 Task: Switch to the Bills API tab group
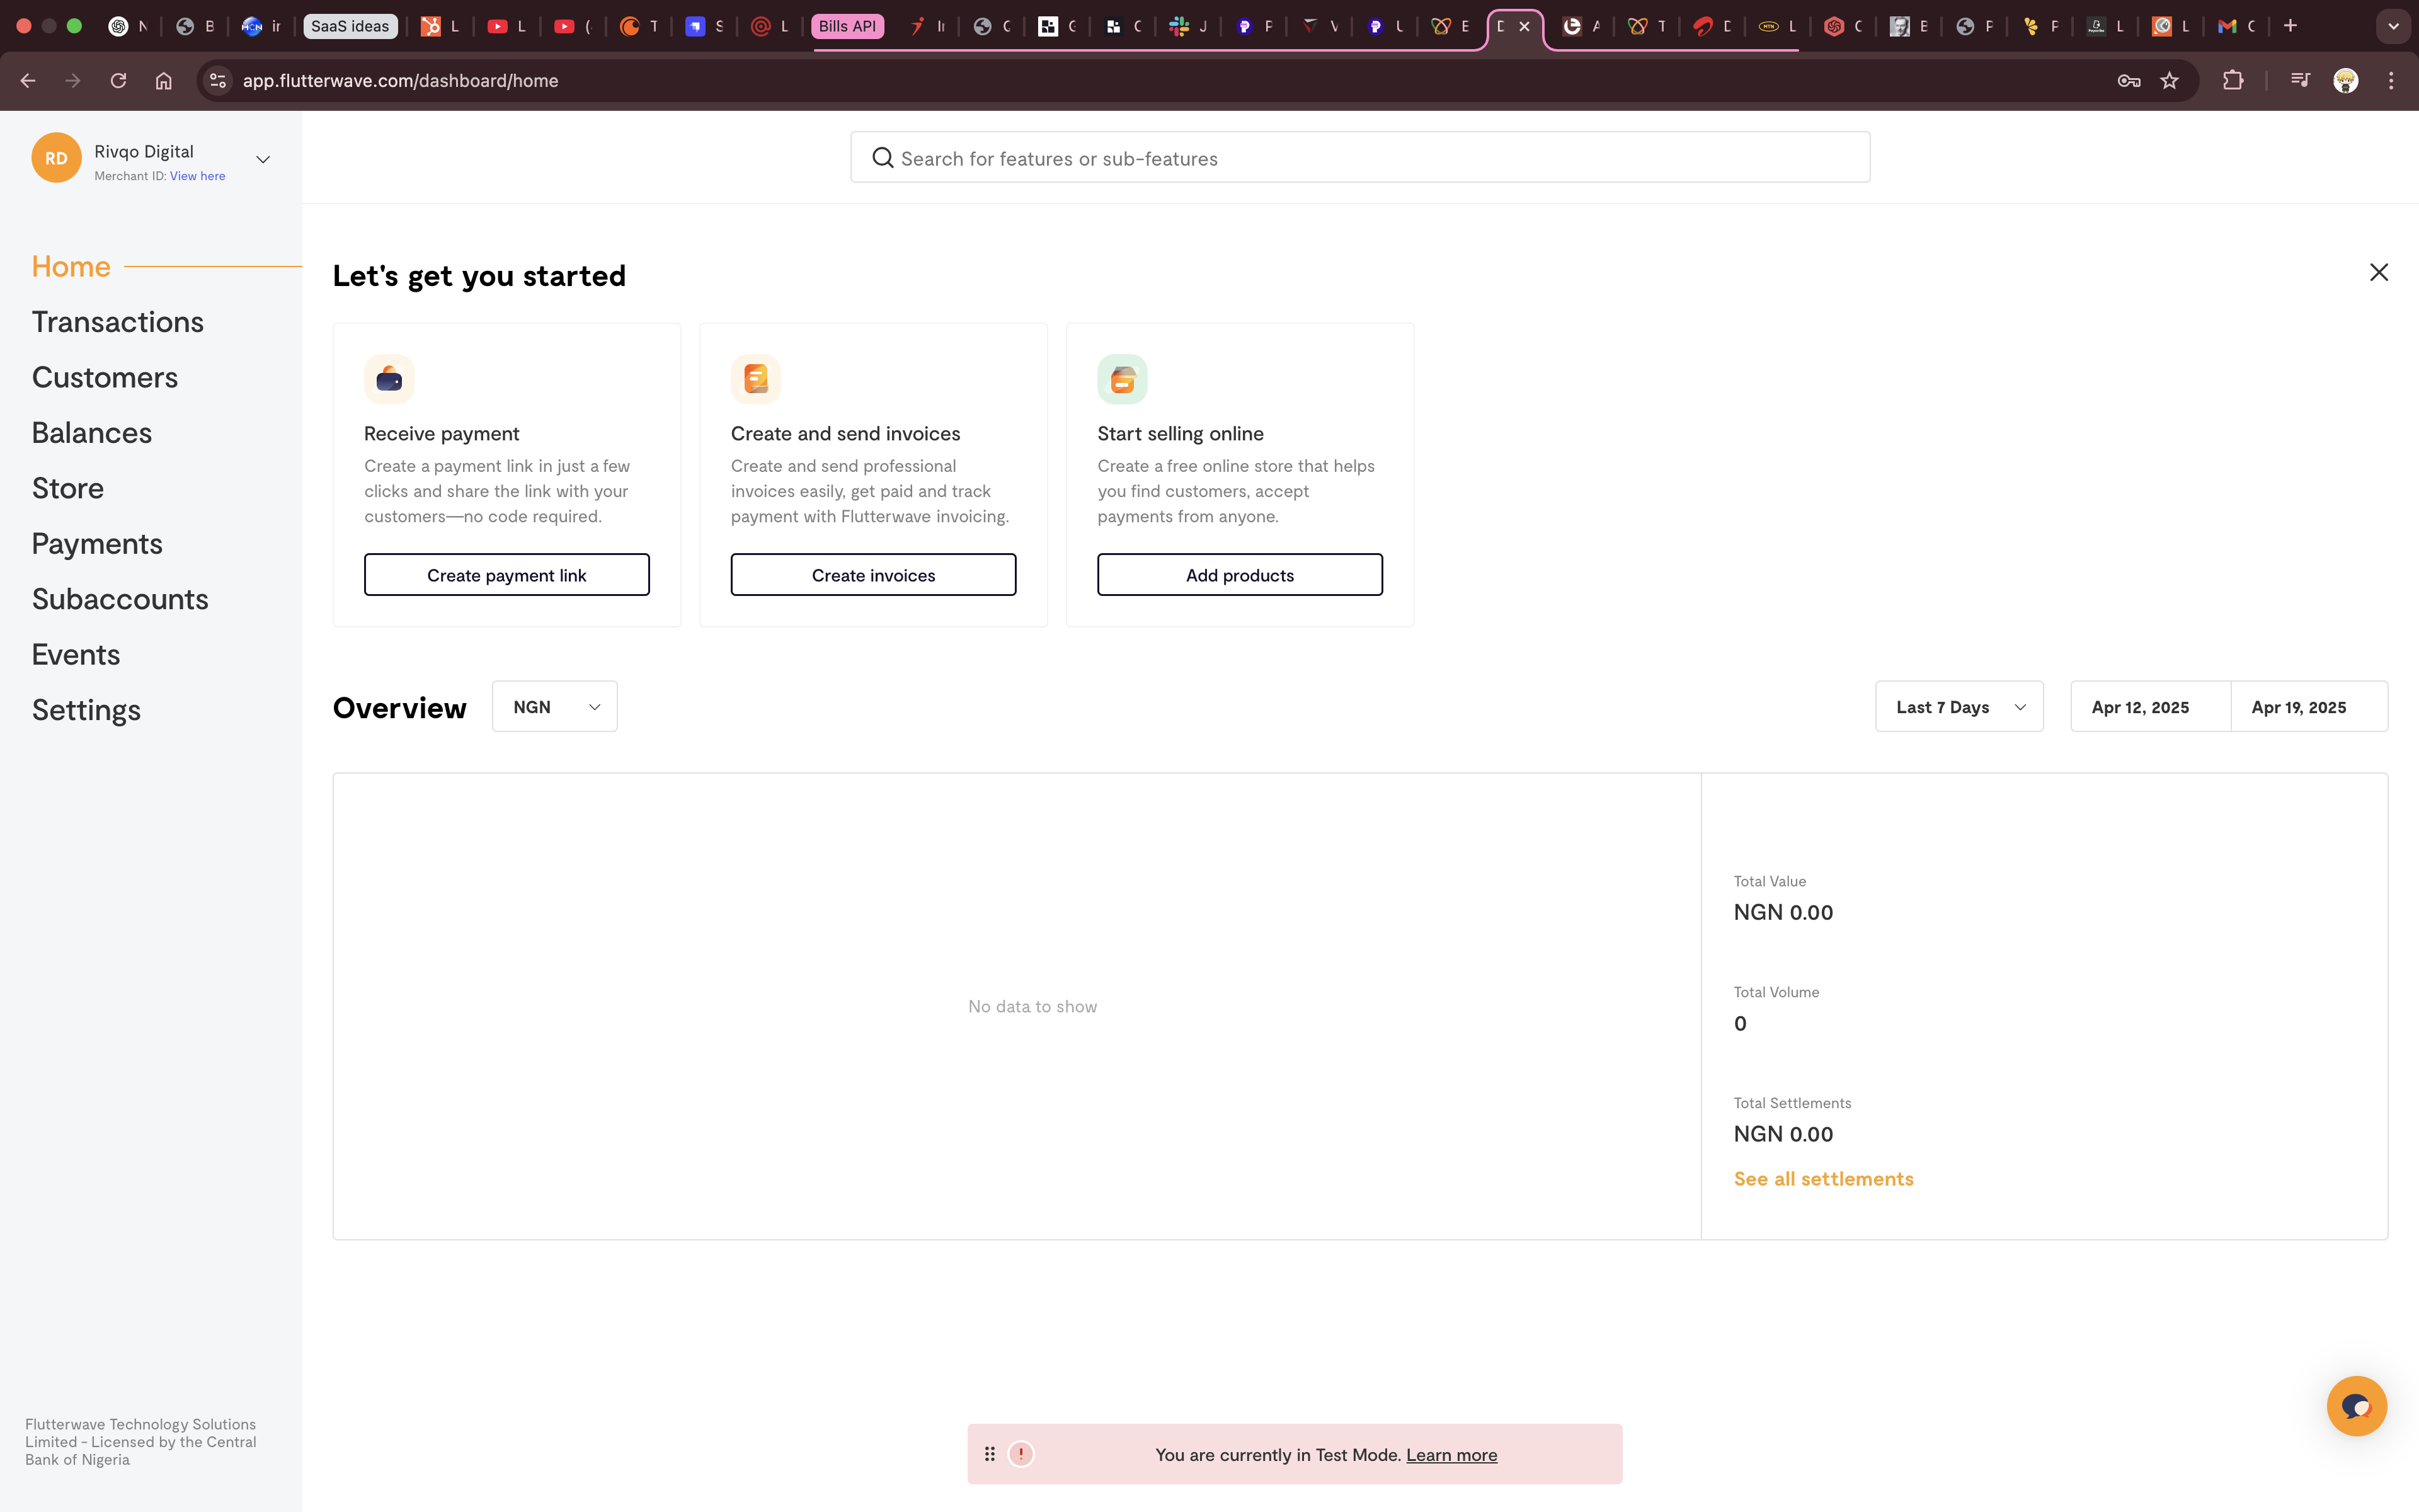tap(847, 26)
